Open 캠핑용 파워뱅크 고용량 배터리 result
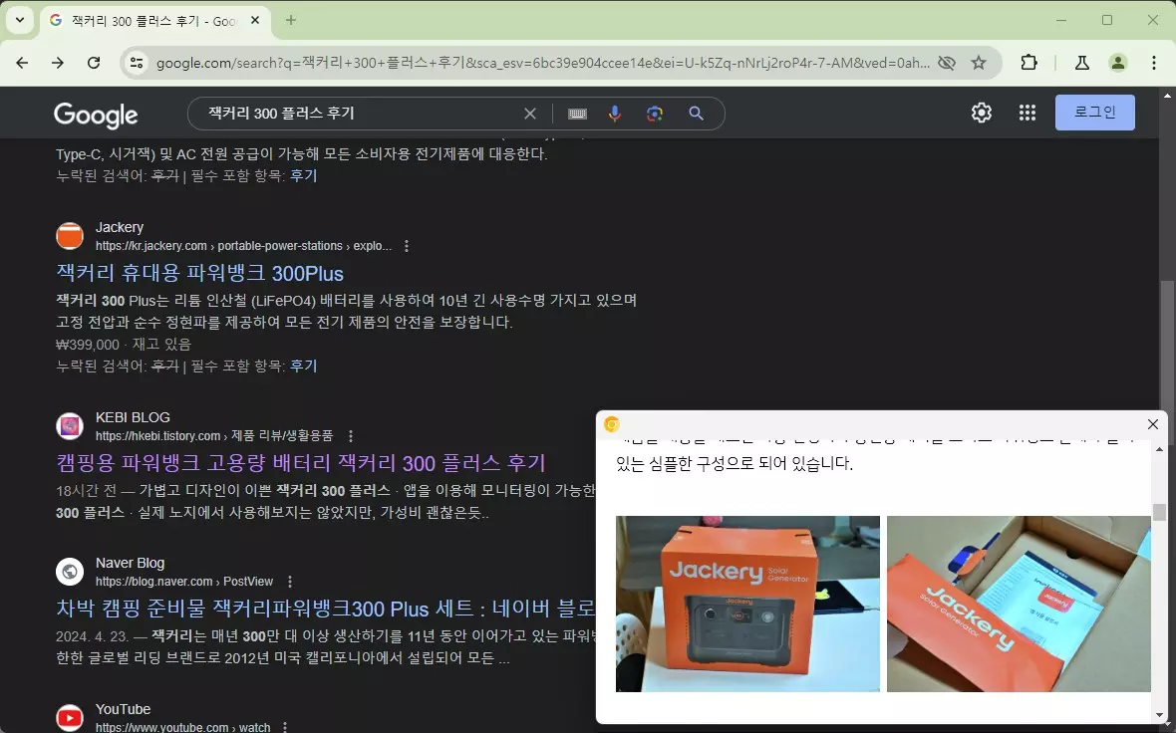The width and height of the screenshot is (1176, 733). (301, 463)
